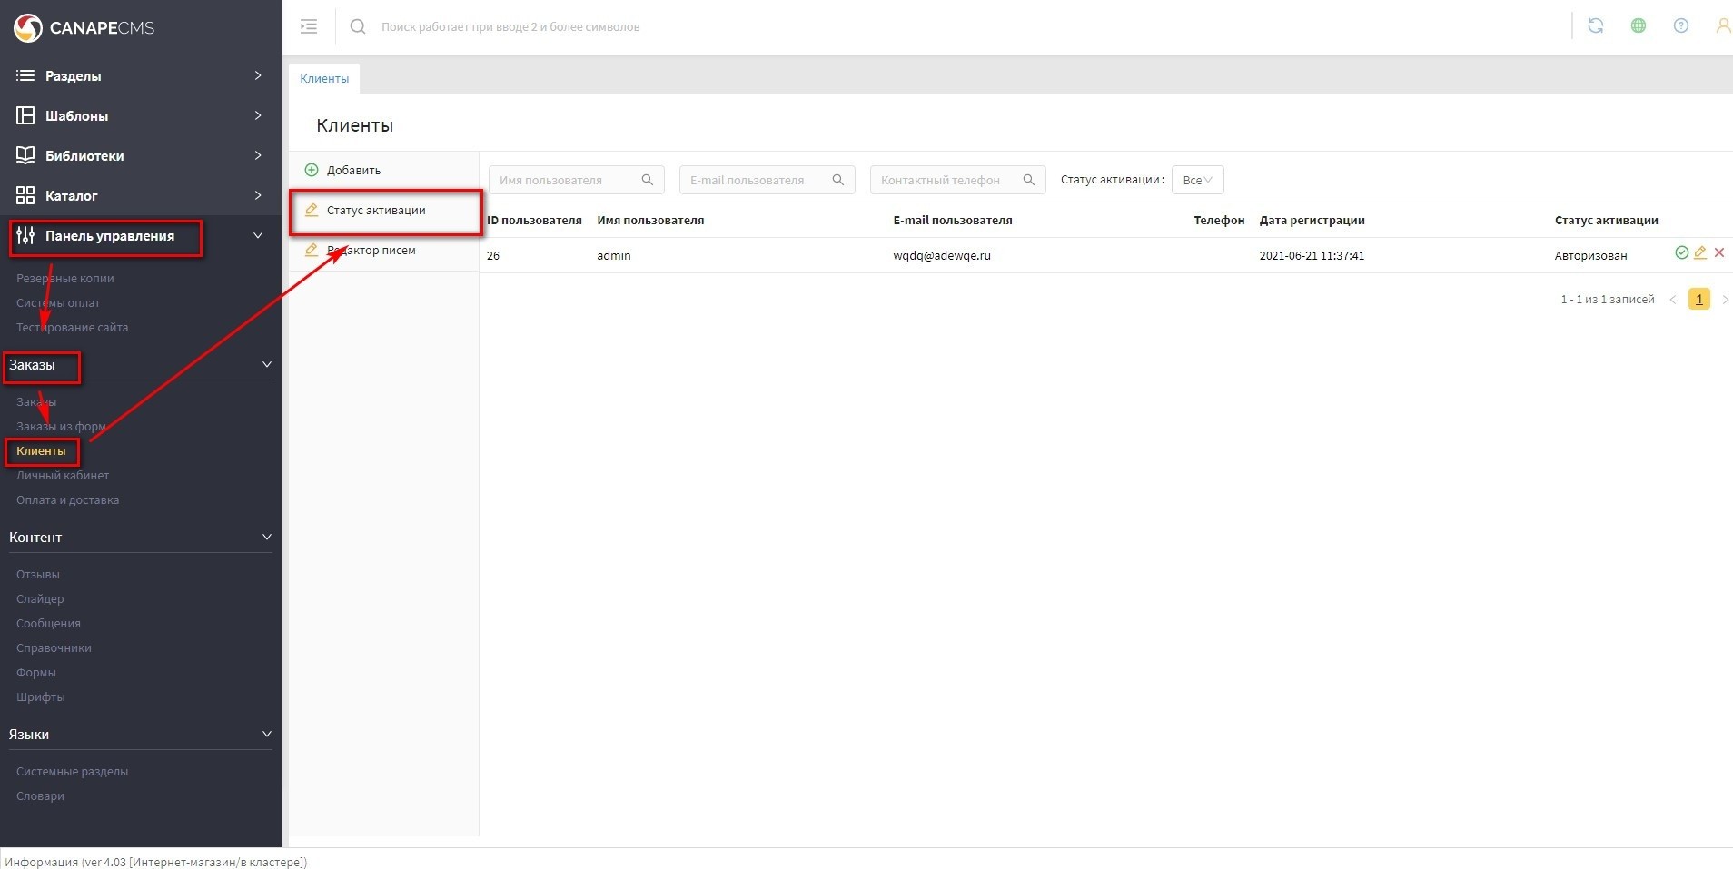Click the user profile icon
Image resolution: width=1733 pixels, height=869 pixels.
point(1721,26)
